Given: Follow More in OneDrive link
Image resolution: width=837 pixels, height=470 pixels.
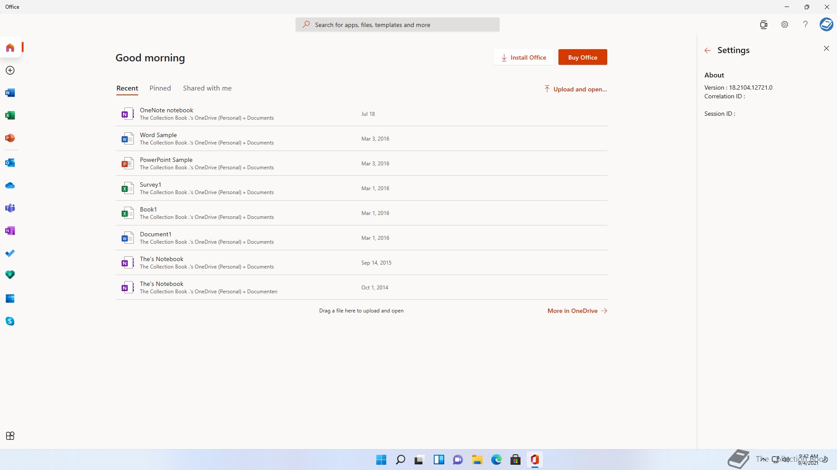Looking at the screenshot, I should [577, 311].
